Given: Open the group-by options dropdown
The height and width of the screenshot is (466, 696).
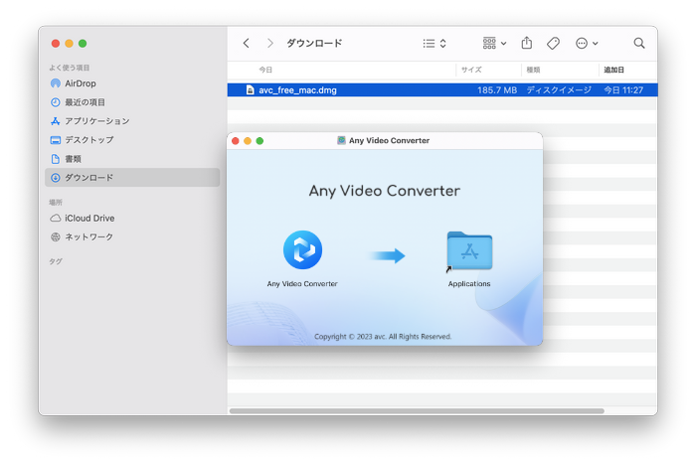Looking at the screenshot, I should pos(494,43).
